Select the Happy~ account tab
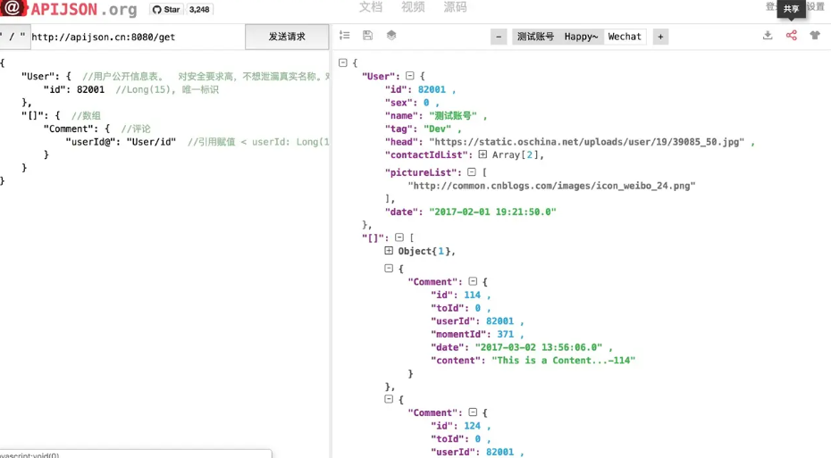This screenshot has height=458, width=831. [581, 37]
